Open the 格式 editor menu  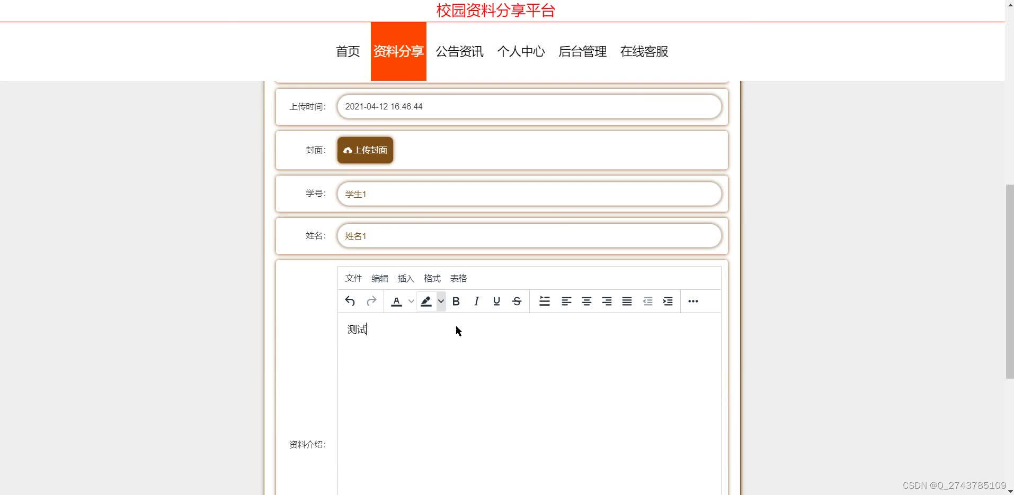432,278
